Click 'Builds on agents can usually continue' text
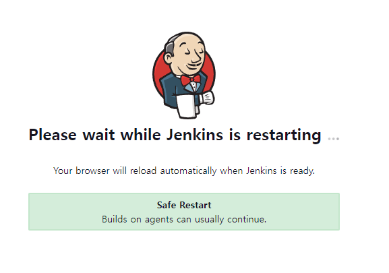Image resolution: width=389 pixels, height=273 pixels. (x=184, y=220)
